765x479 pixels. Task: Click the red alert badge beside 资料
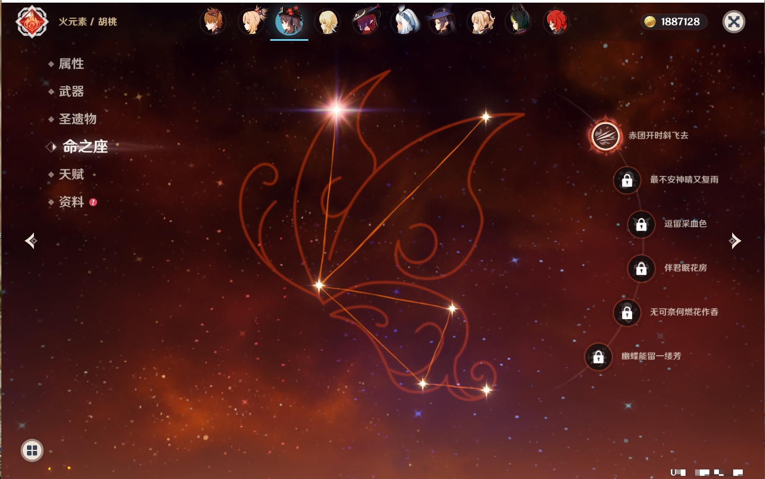(x=93, y=202)
